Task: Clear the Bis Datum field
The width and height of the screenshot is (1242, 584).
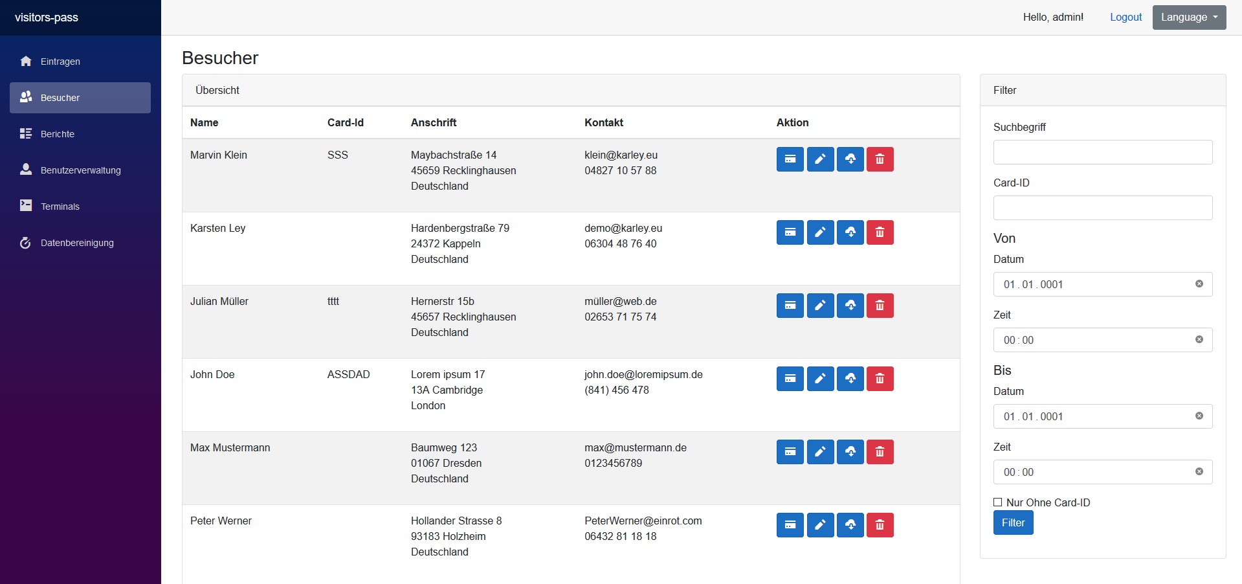Action: pyautogui.click(x=1199, y=416)
